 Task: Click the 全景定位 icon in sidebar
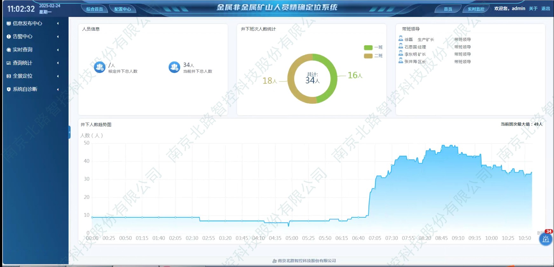click(9, 76)
